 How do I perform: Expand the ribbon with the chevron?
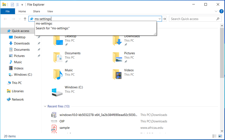(x=216, y=11)
